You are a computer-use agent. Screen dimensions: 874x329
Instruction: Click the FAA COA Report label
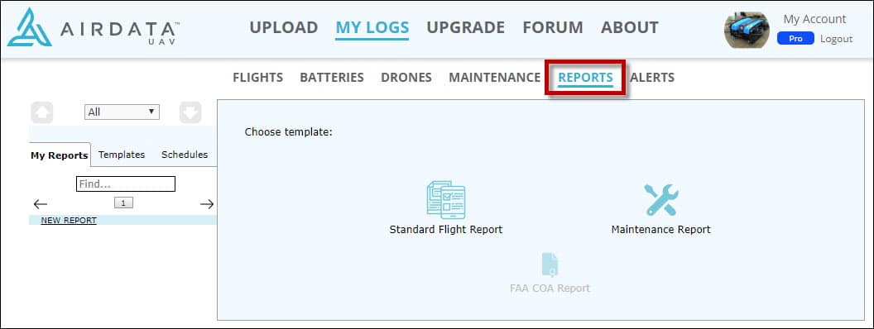pos(550,288)
